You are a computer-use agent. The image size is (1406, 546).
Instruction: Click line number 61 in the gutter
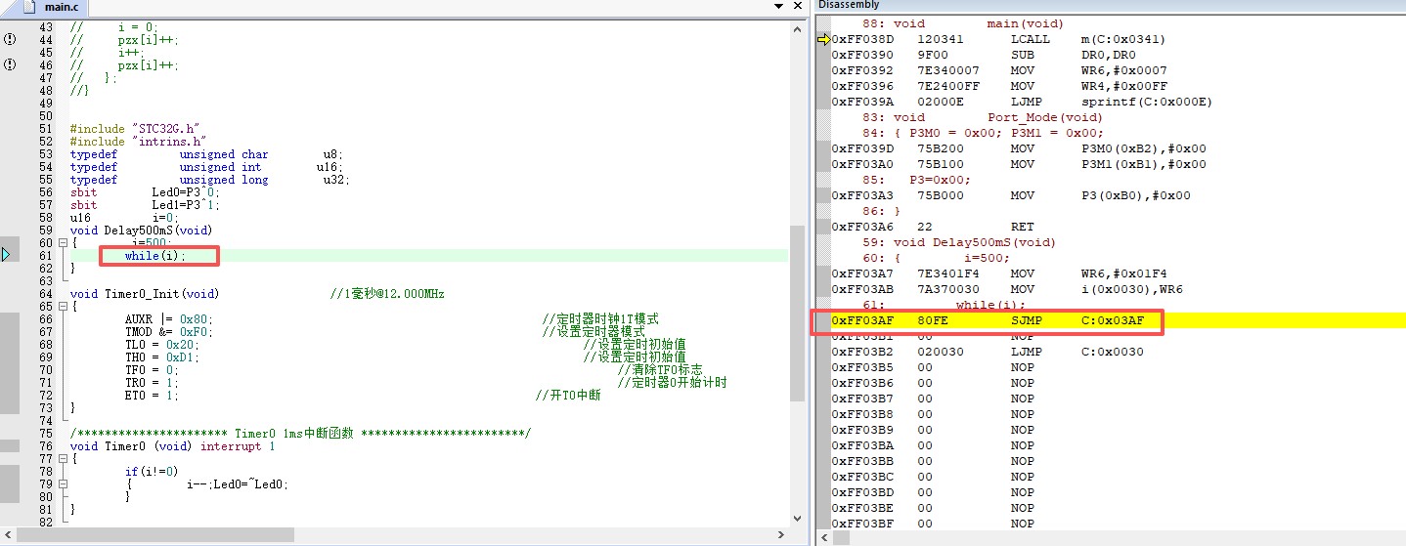pyautogui.click(x=45, y=255)
